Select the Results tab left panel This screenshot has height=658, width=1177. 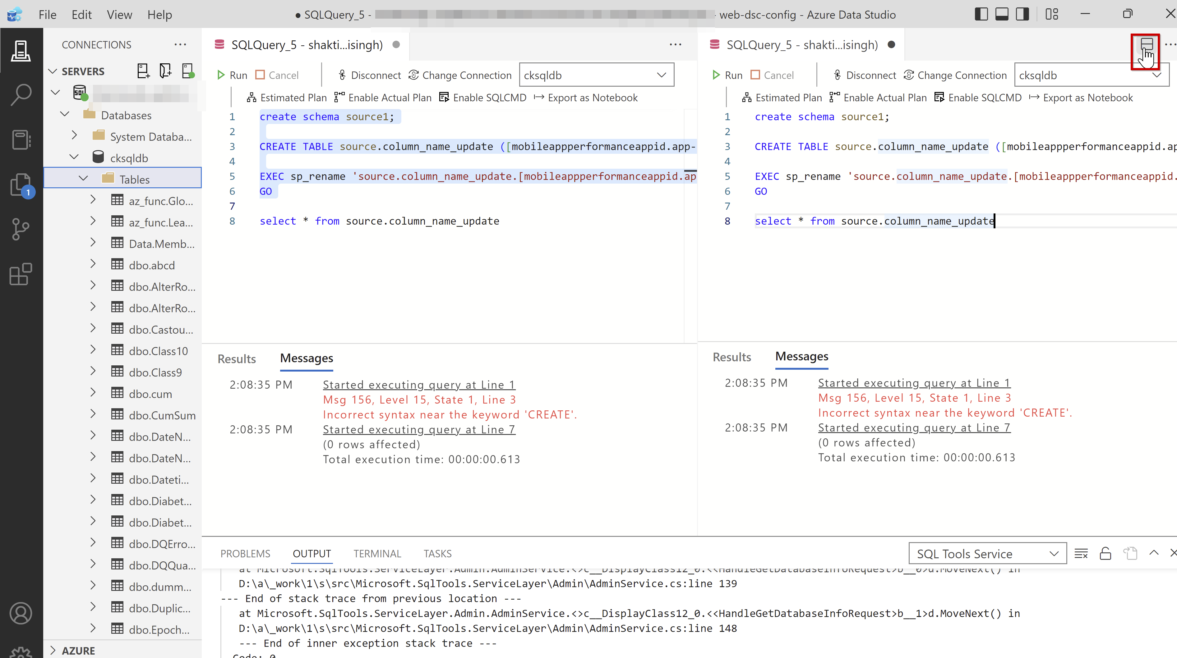point(237,358)
